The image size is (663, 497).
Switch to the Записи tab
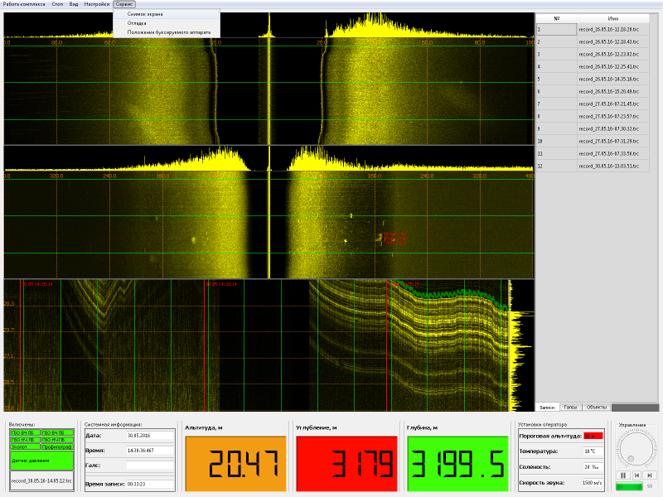click(x=547, y=408)
